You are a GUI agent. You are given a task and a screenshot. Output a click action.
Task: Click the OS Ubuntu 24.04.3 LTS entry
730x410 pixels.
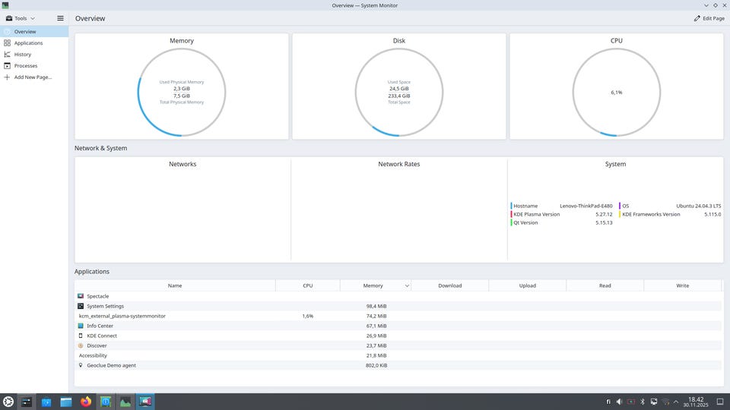pyautogui.click(x=670, y=206)
